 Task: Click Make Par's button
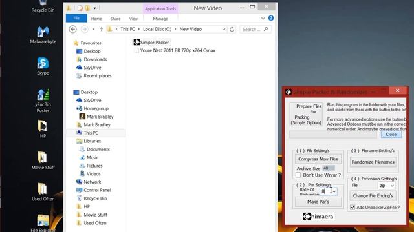[318, 202]
